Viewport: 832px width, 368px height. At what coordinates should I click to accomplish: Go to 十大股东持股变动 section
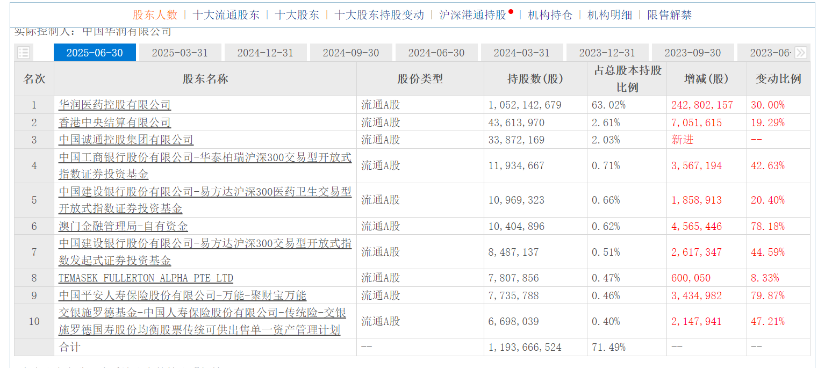pos(379,15)
